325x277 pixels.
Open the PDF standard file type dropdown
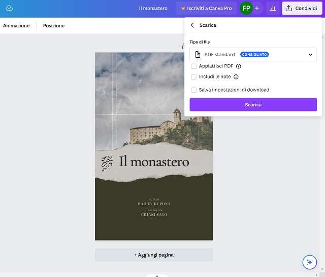[x=253, y=54]
